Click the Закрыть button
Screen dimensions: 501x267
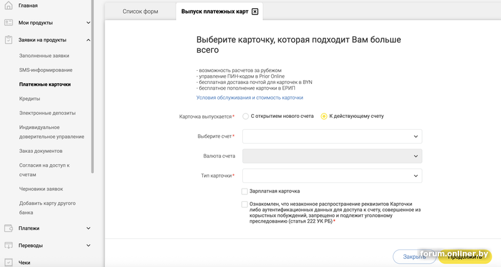point(414,256)
